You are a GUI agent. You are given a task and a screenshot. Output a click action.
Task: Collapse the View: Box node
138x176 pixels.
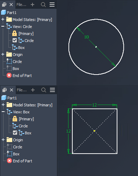(x=3, y=112)
